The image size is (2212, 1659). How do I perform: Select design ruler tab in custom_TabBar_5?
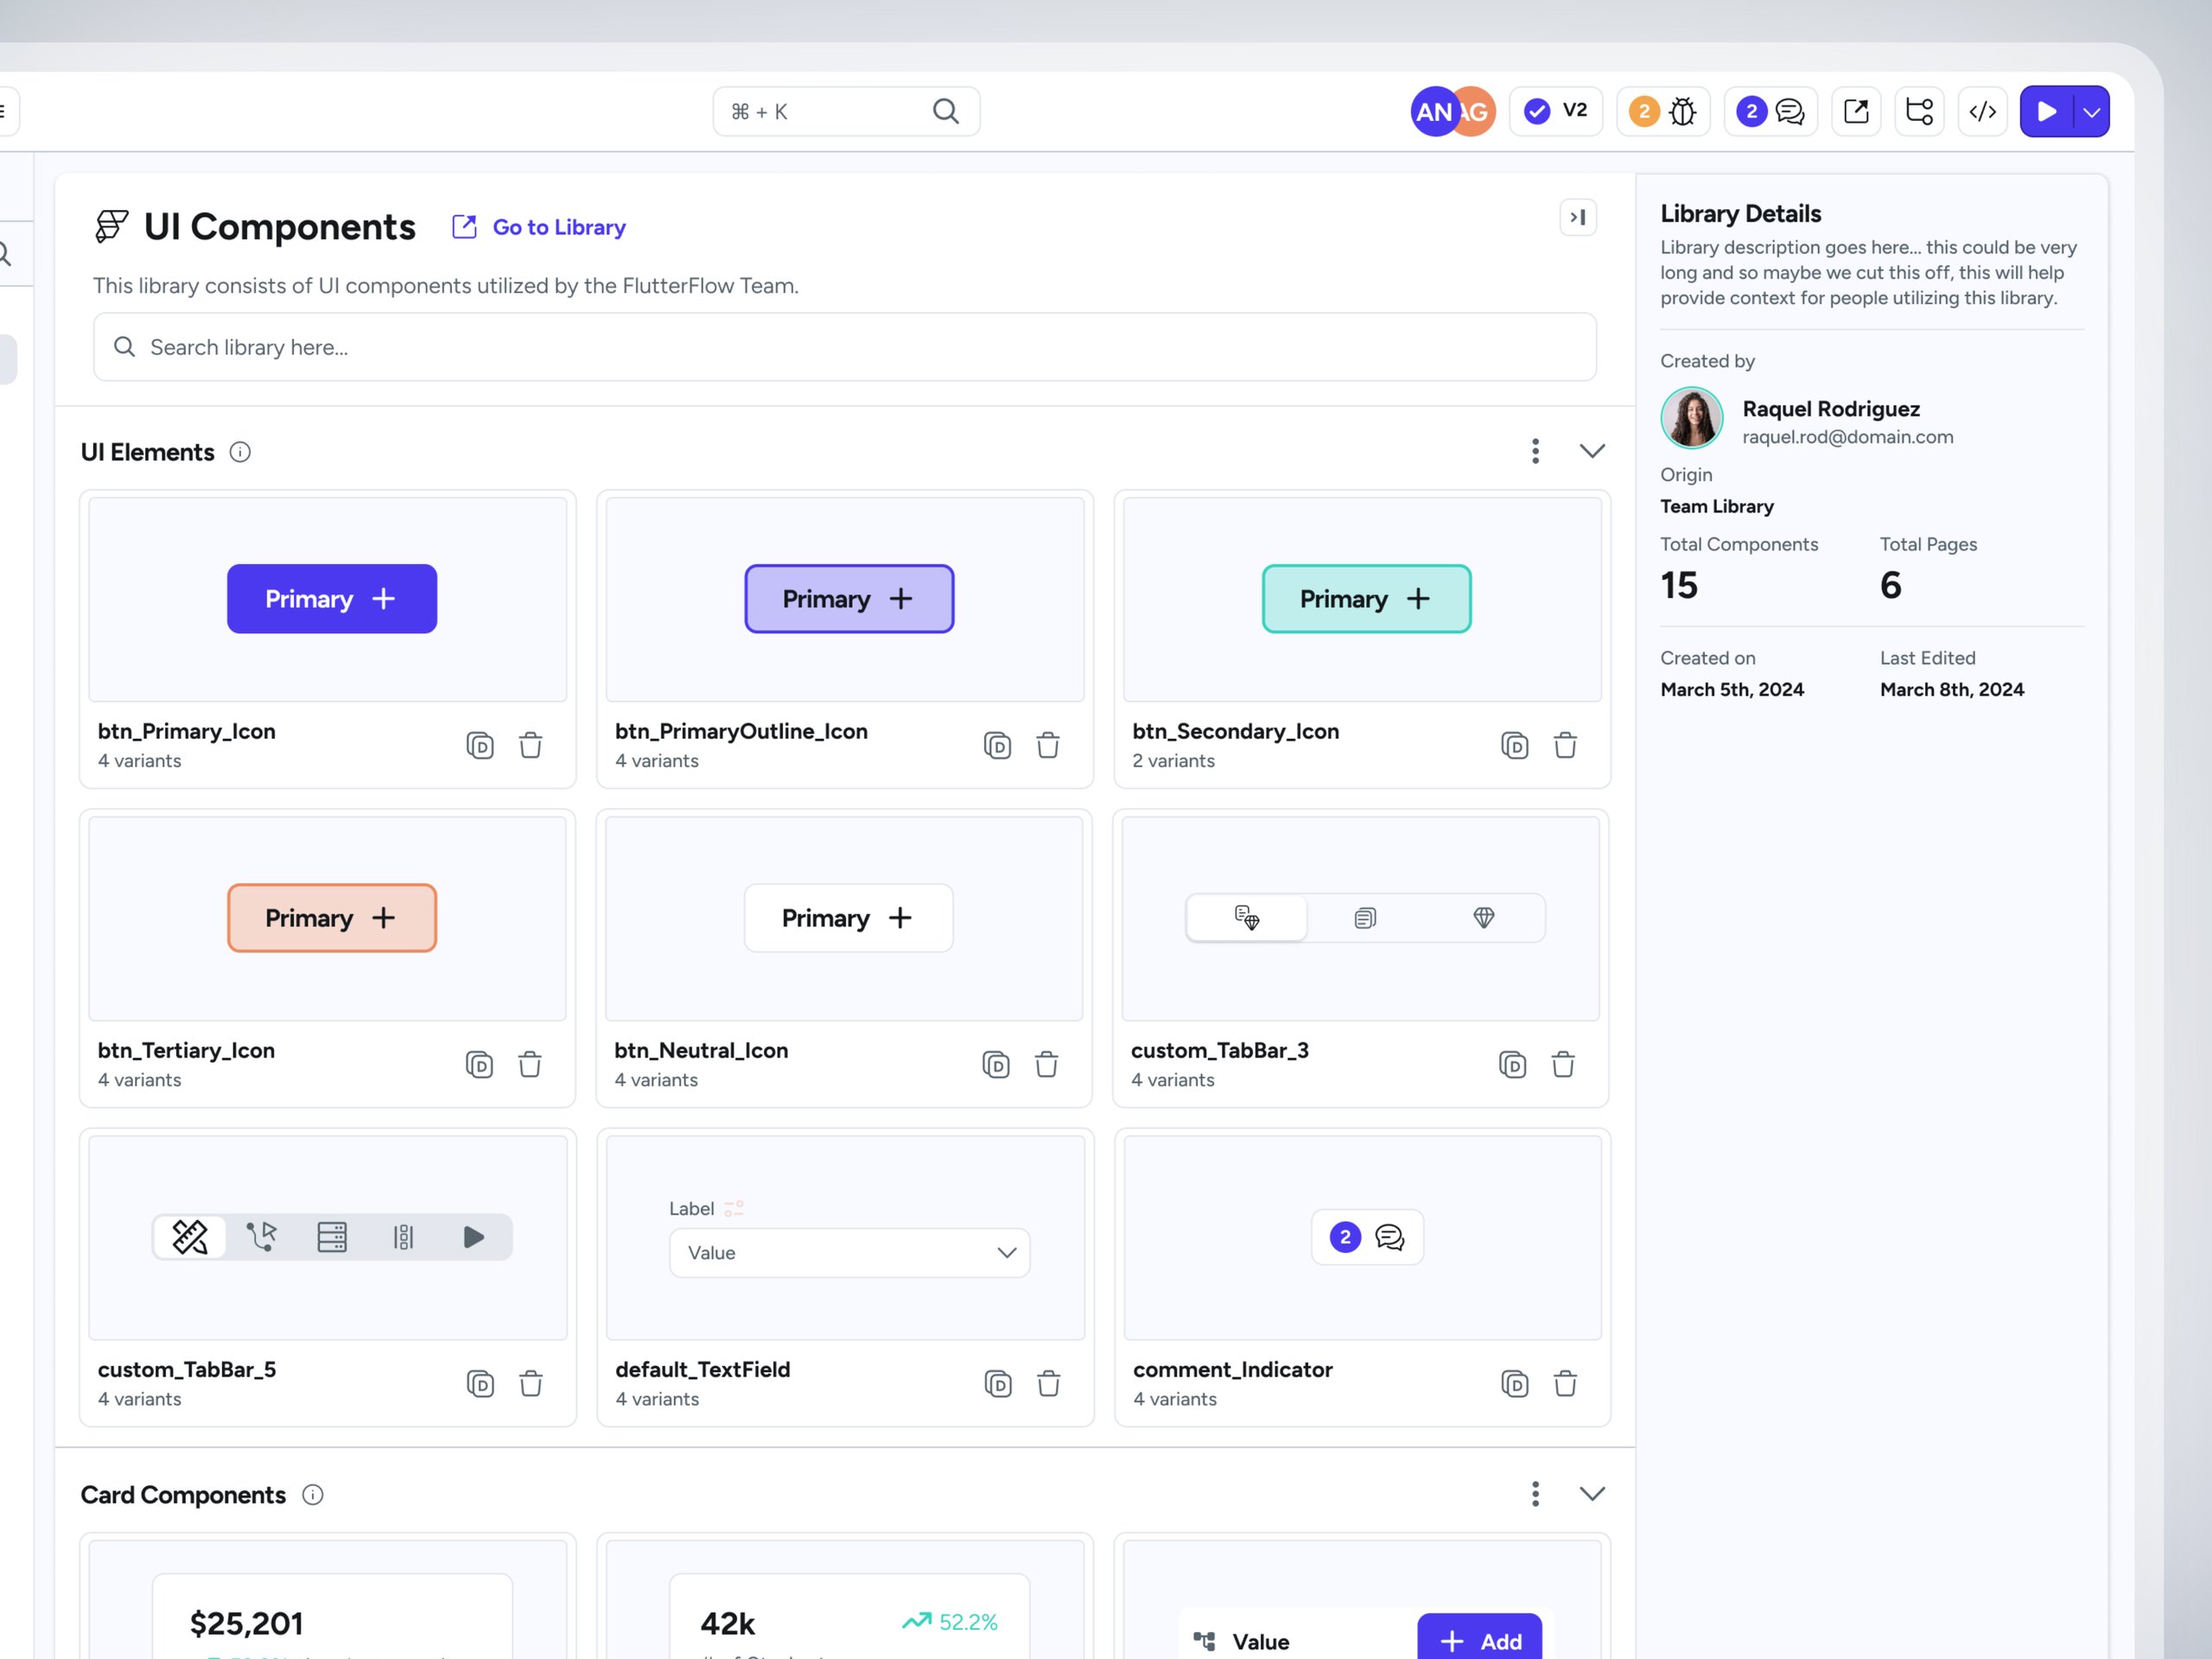[x=190, y=1237]
